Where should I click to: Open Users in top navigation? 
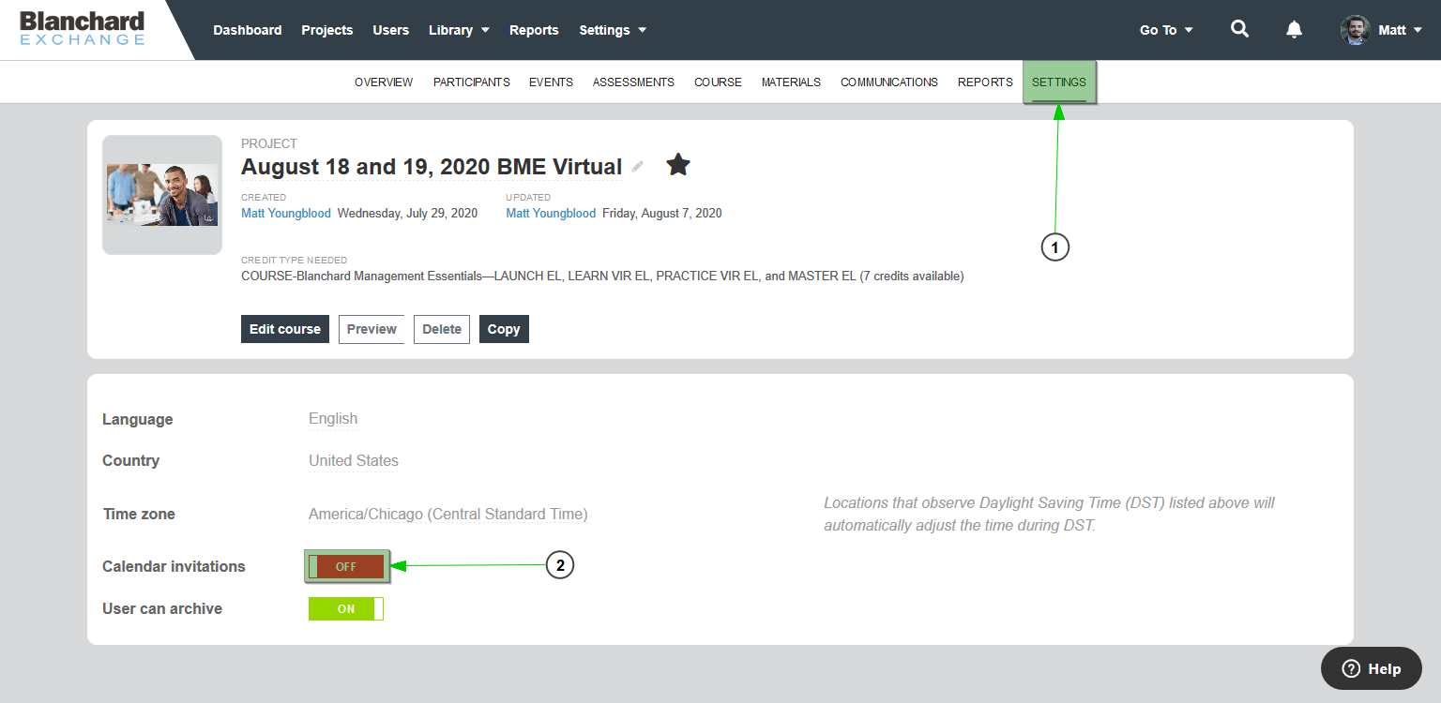(x=391, y=30)
